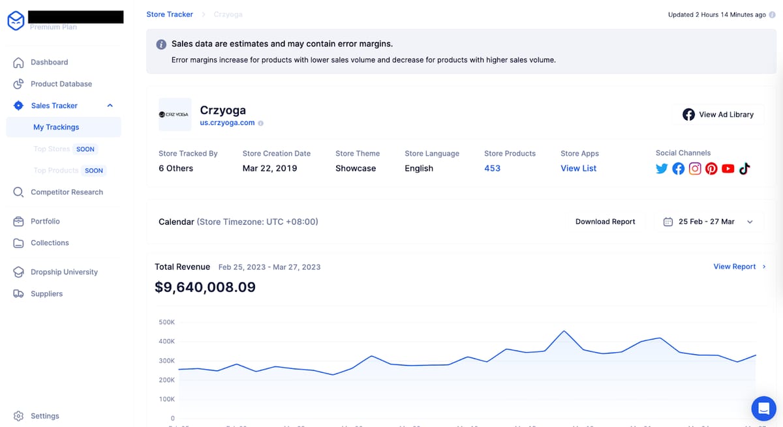The height and width of the screenshot is (427, 783).
Task: Click Top Products coming soon item
Action: point(69,170)
